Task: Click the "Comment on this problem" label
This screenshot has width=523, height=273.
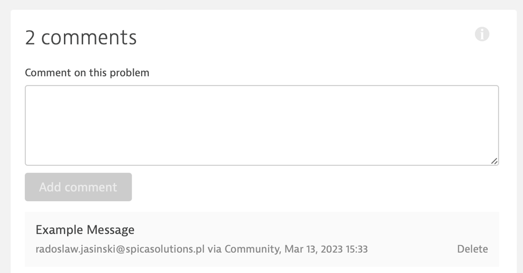Action: (87, 73)
